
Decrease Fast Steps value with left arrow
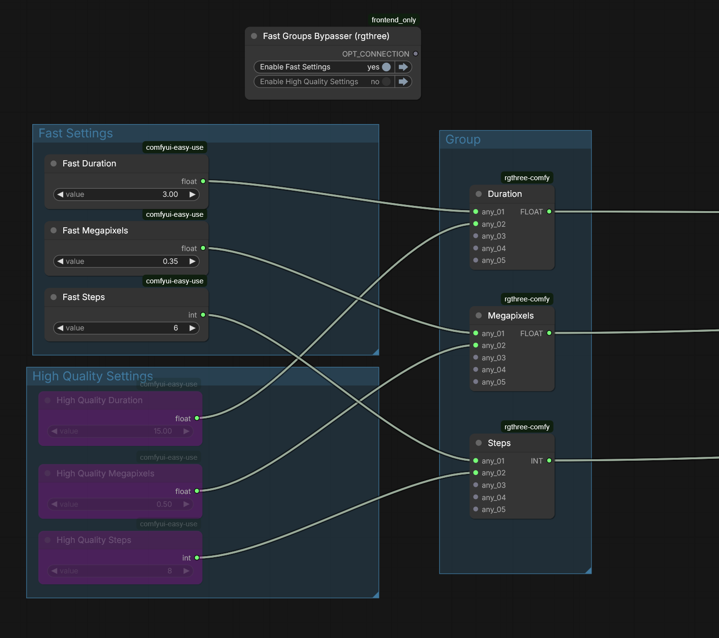click(60, 328)
